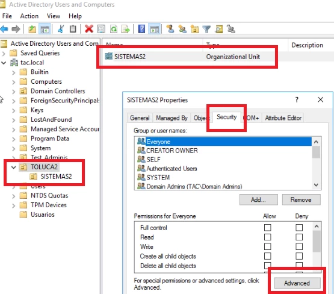Expand the NTDS Quotas node
This screenshot has height=294, width=334.
(14, 196)
